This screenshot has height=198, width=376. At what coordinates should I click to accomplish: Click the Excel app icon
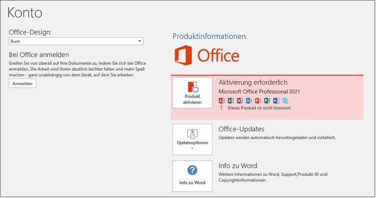pos(231,101)
